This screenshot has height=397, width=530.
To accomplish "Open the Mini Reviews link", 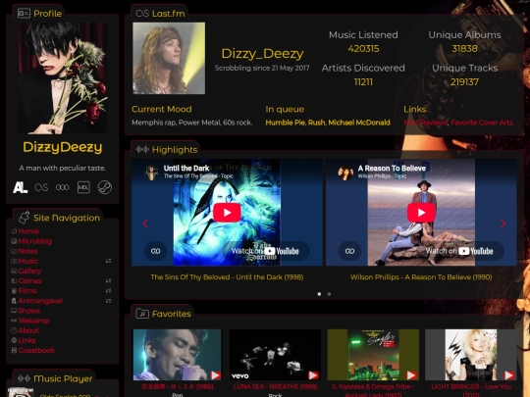I will click(x=426, y=123).
